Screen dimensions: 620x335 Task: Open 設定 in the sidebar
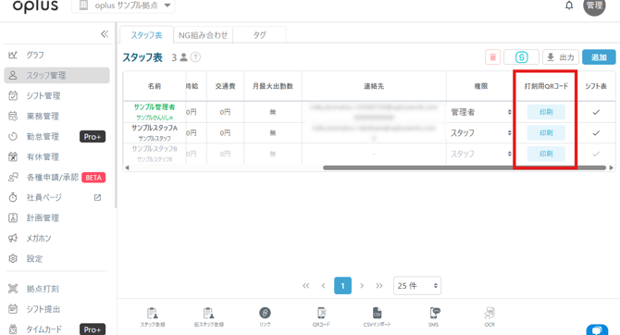[34, 259]
